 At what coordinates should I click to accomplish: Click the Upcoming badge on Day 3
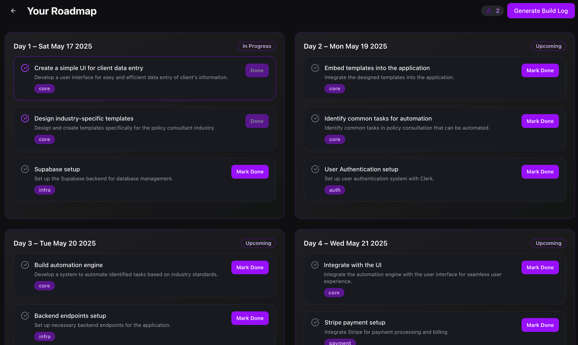258,243
